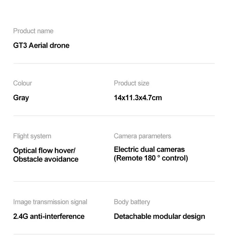Click the "Flight system" label
The height and width of the screenshot is (246, 228).
coord(32,136)
